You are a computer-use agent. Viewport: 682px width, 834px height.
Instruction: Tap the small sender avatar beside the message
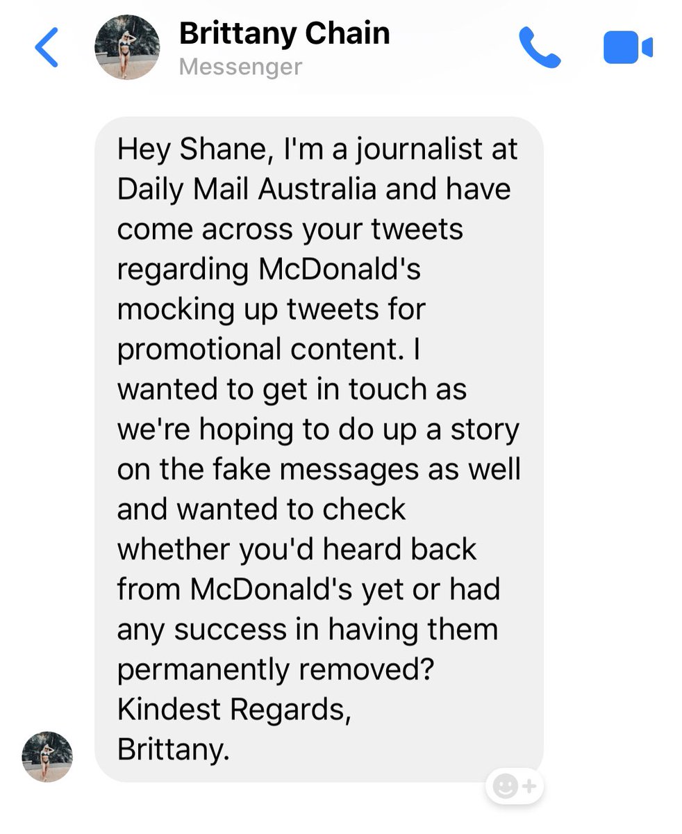[x=47, y=757]
